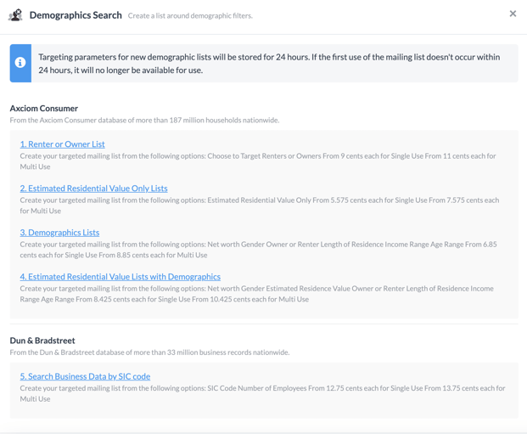Click the 24 hours targeting parameters notice text
Screen dimensions: 527x434
click(x=269, y=64)
